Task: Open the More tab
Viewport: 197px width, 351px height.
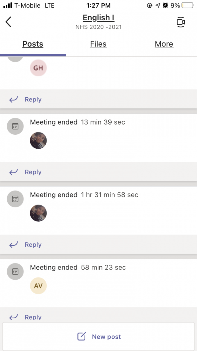Action: click(x=164, y=44)
